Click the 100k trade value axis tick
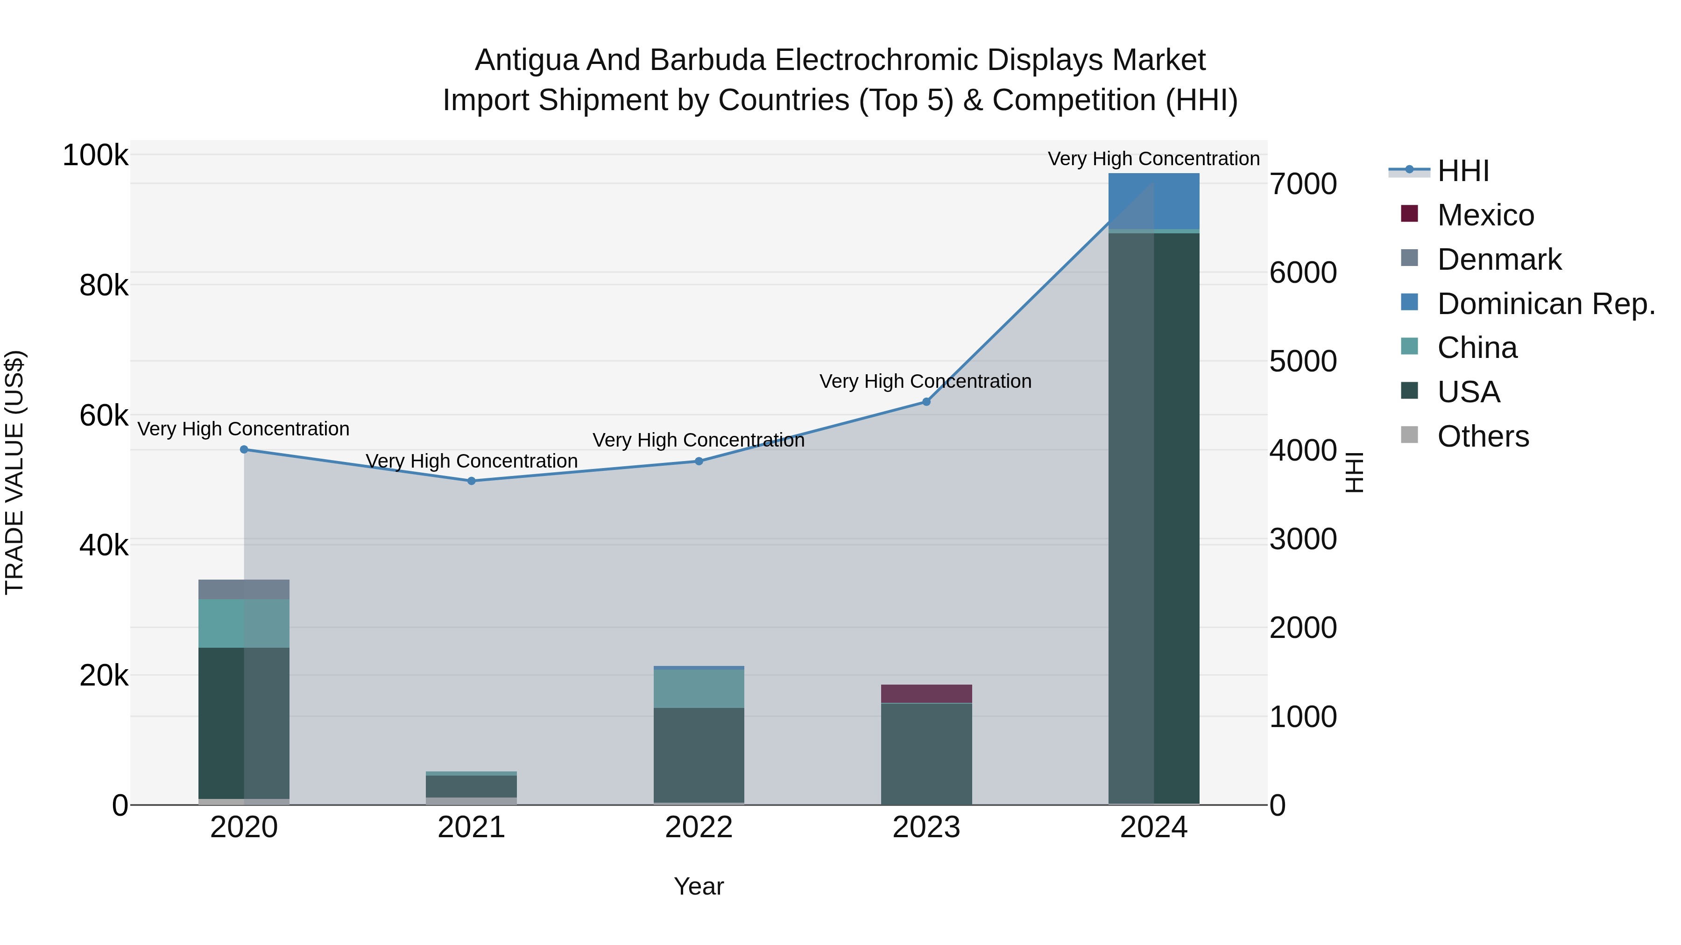Viewport: 1681px width, 945px height. point(95,155)
